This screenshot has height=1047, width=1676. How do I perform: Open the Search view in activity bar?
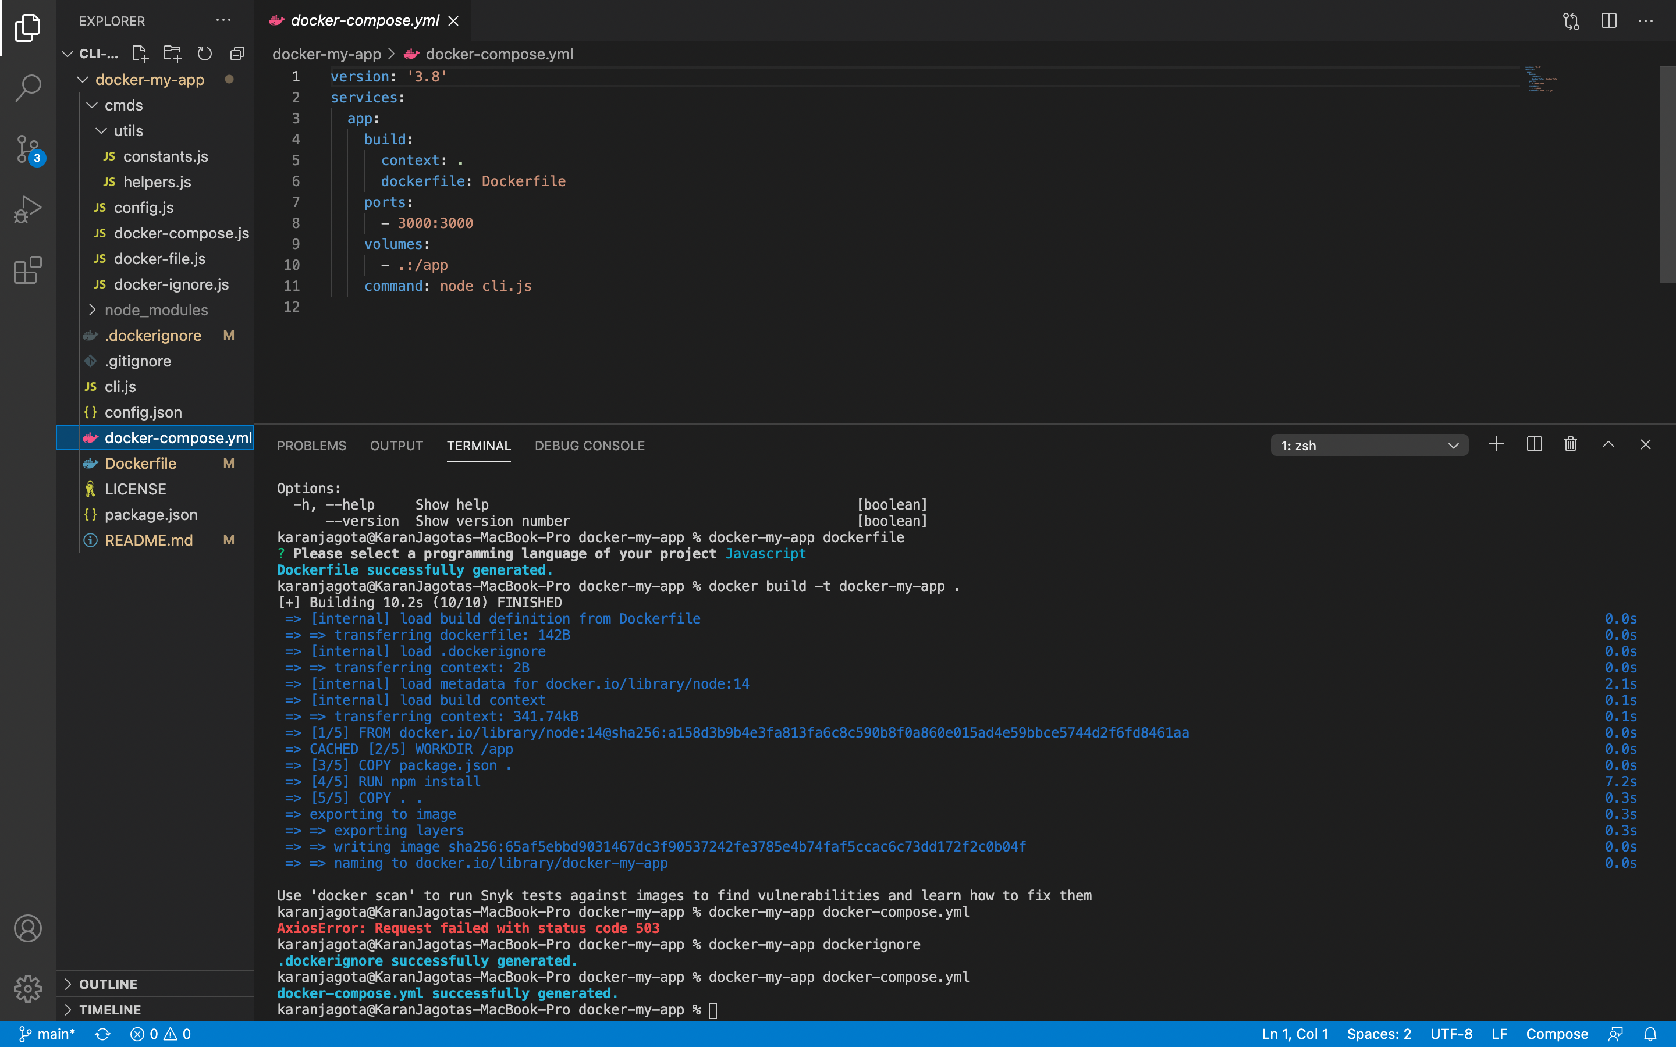[28, 88]
